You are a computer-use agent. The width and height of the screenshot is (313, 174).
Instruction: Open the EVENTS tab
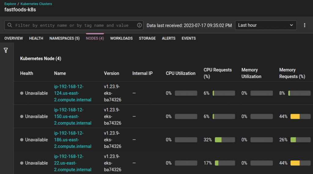click(x=189, y=38)
